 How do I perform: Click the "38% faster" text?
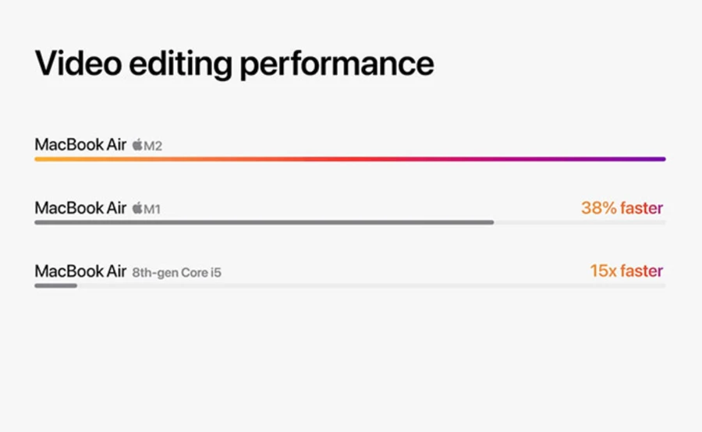622,207
